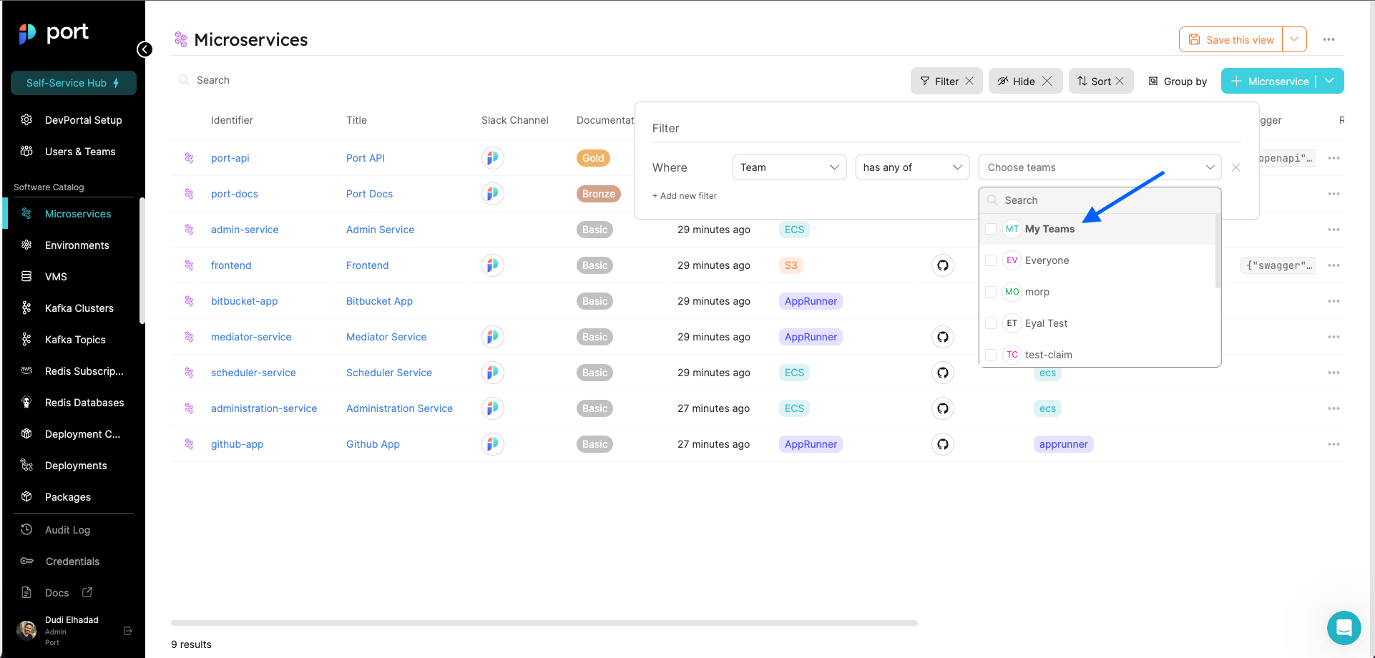Remove the Team filter row with the X

[1235, 167]
